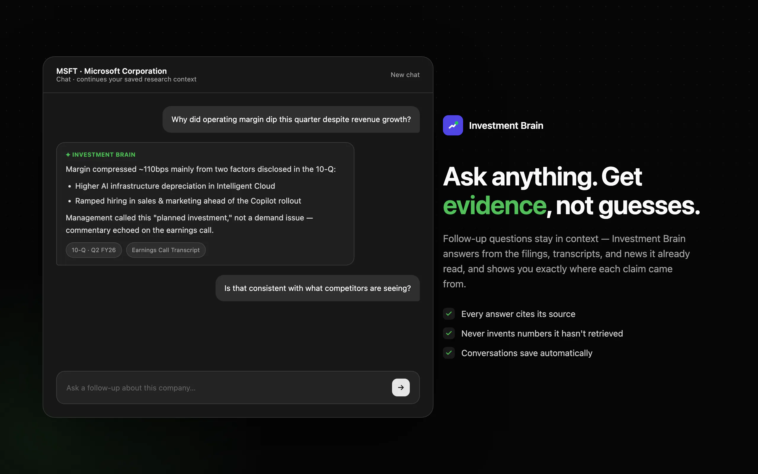Click the AI infrastructure depreciation bullet
This screenshot has height=474, width=758.
pos(175,186)
